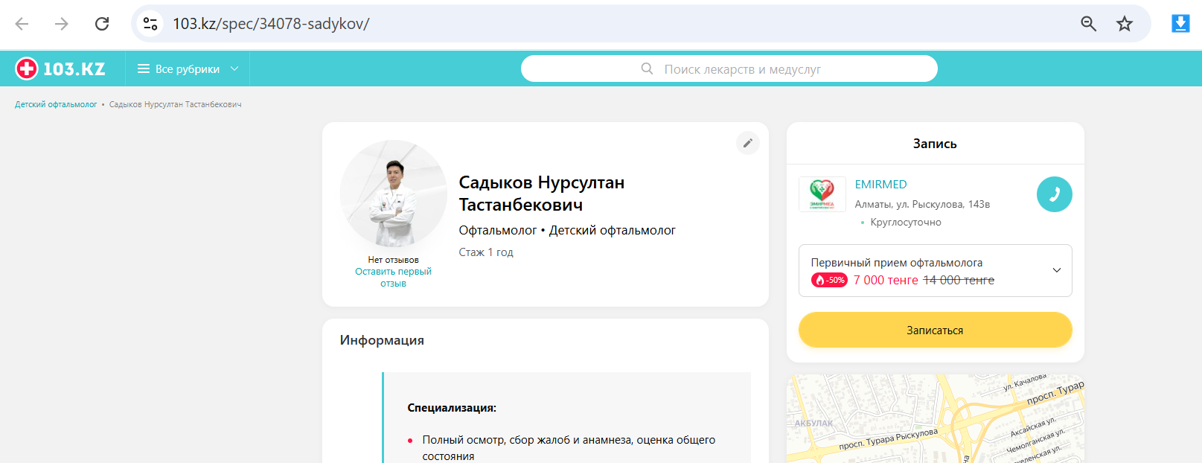This screenshot has width=1202, height=463.
Task: Expand the Первичный прием офтальмолога service dropdown
Action: [936, 270]
